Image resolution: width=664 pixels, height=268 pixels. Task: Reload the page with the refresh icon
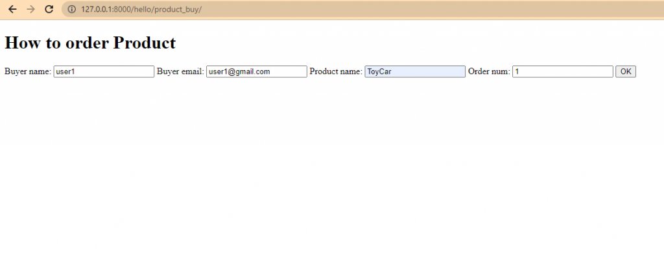click(x=49, y=9)
